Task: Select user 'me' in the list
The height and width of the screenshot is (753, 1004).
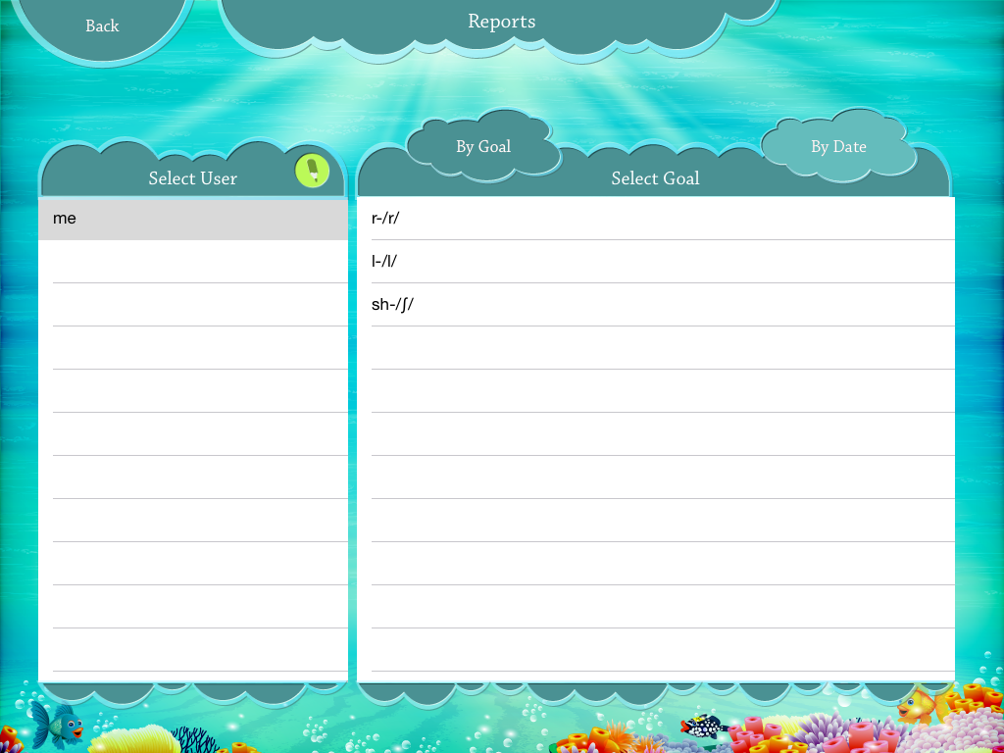Action: [x=193, y=219]
